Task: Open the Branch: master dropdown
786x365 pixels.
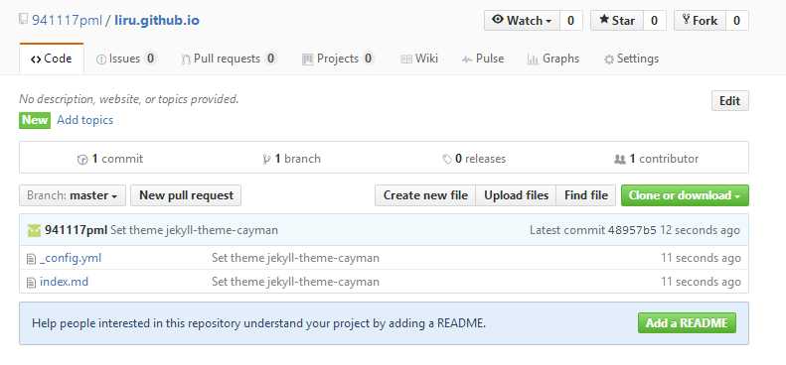Action: (x=73, y=195)
